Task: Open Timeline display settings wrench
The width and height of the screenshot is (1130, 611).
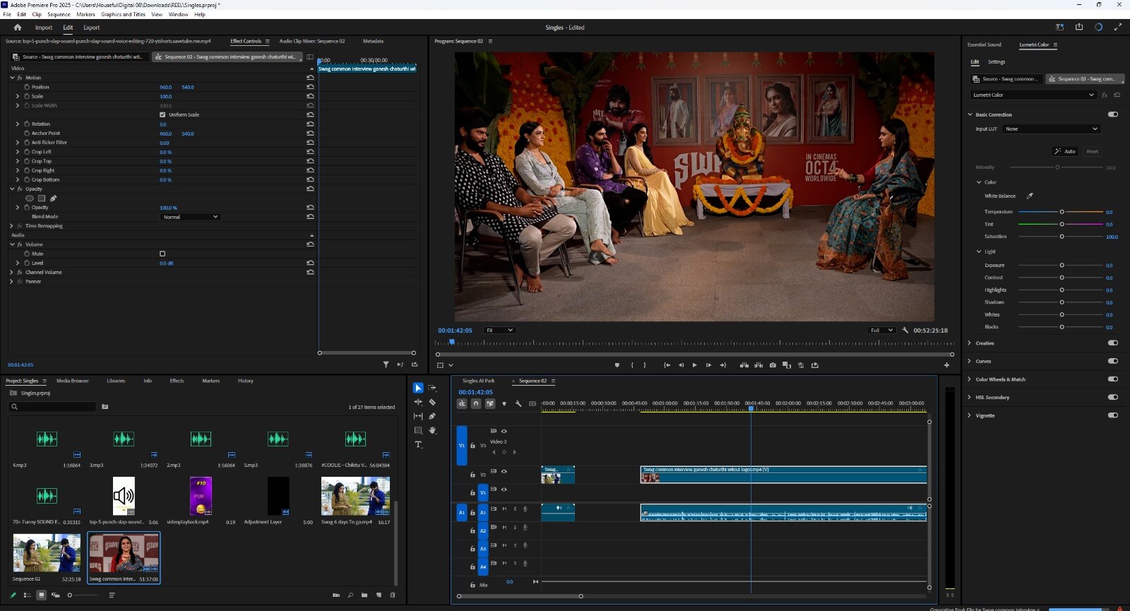Action: pos(518,403)
